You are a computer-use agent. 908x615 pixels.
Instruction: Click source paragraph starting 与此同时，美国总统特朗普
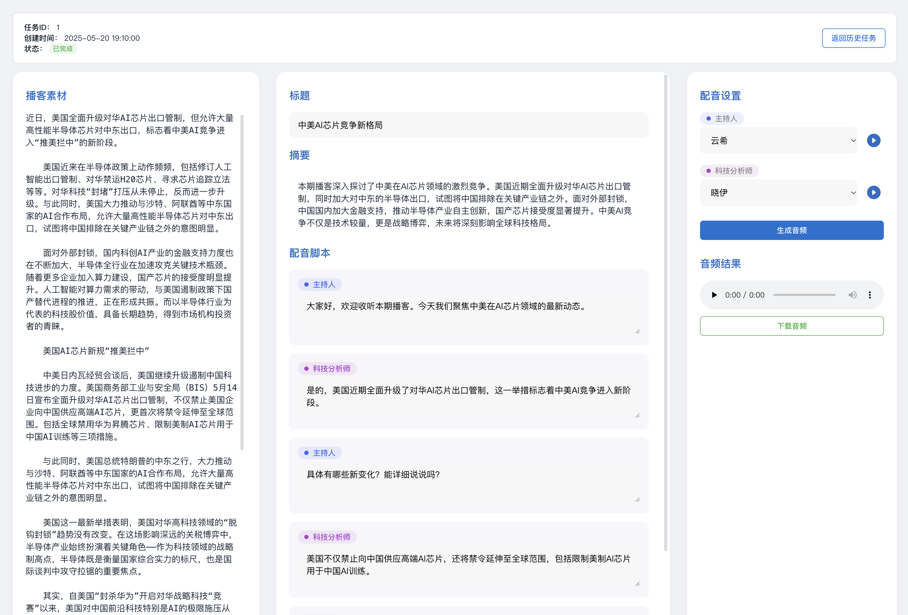point(130,480)
